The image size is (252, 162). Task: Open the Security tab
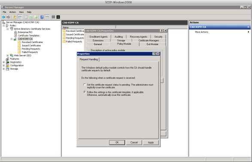(158, 37)
